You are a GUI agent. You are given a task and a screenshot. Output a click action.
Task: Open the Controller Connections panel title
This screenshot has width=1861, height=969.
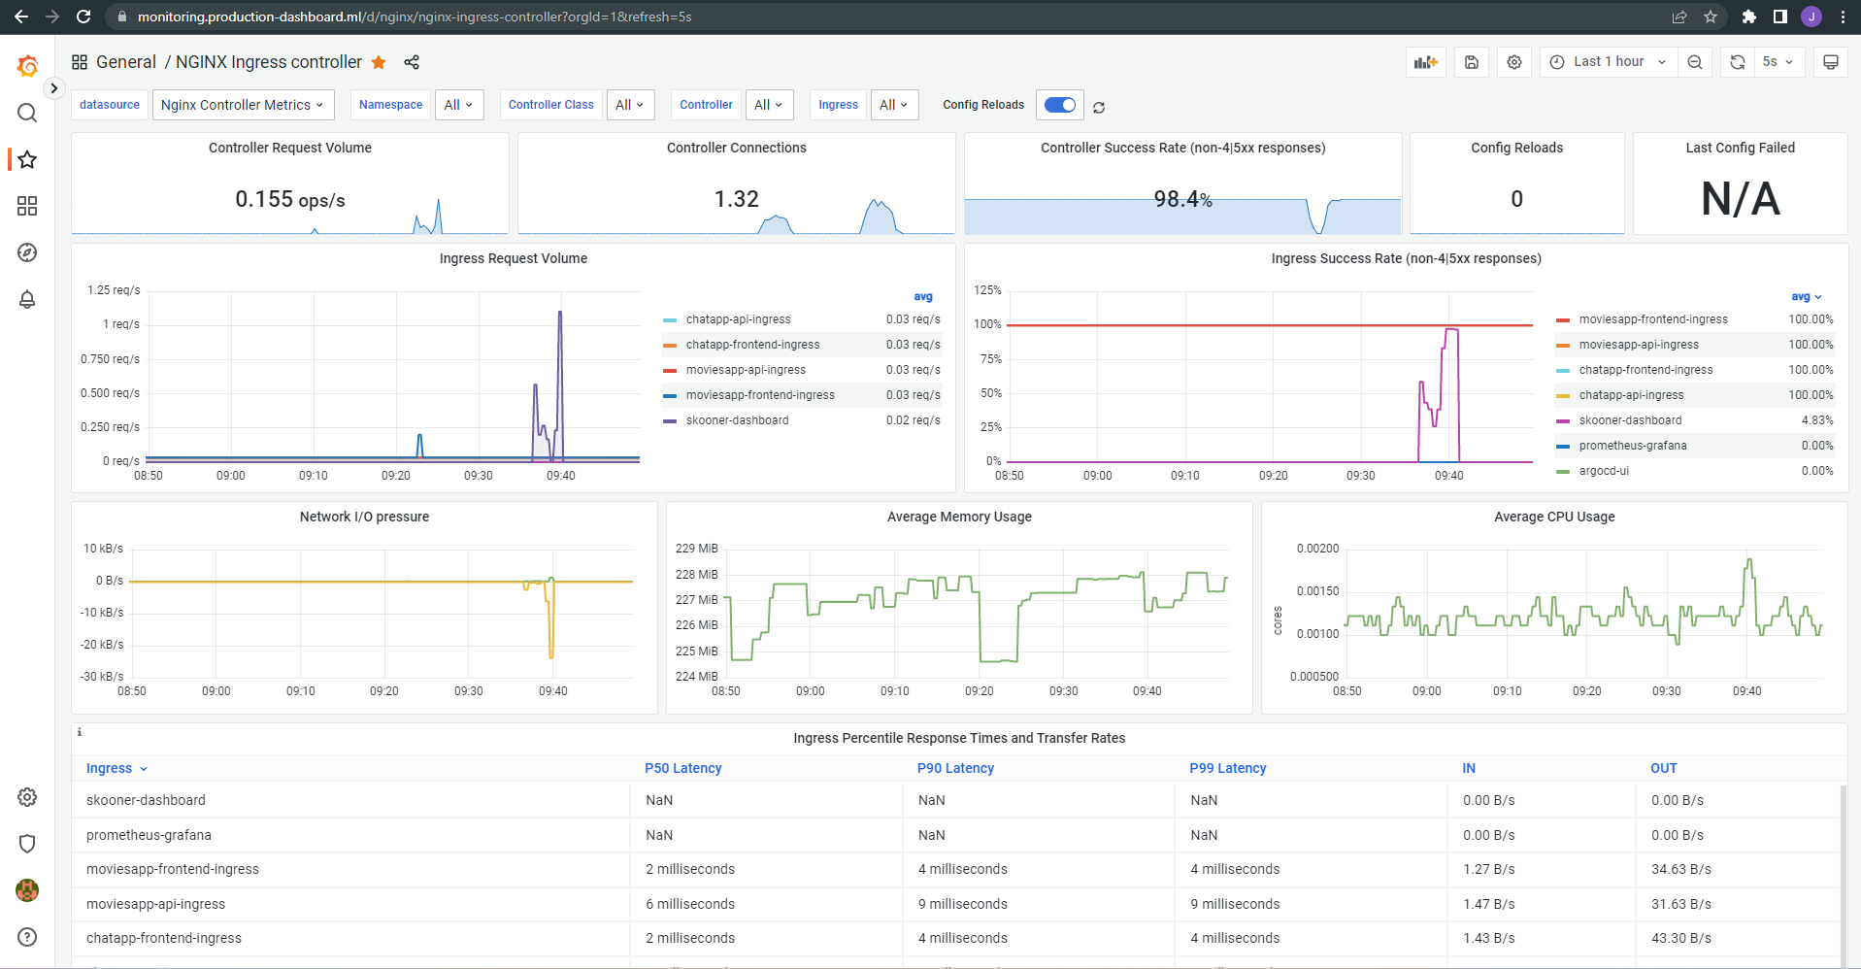pos(737,148)
